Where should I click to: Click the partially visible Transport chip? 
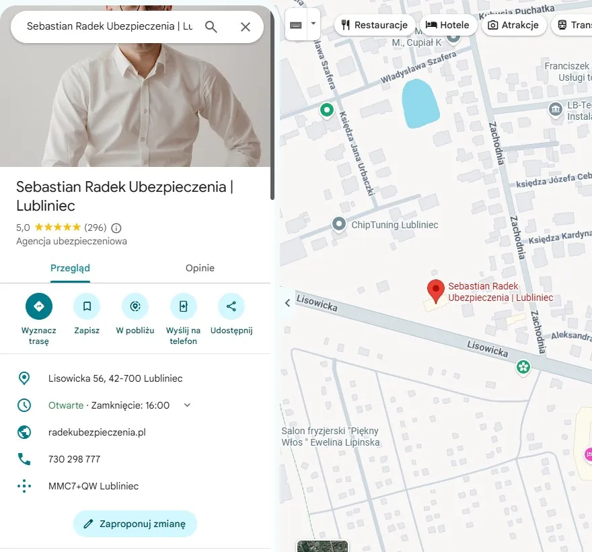tap(572, 25)
